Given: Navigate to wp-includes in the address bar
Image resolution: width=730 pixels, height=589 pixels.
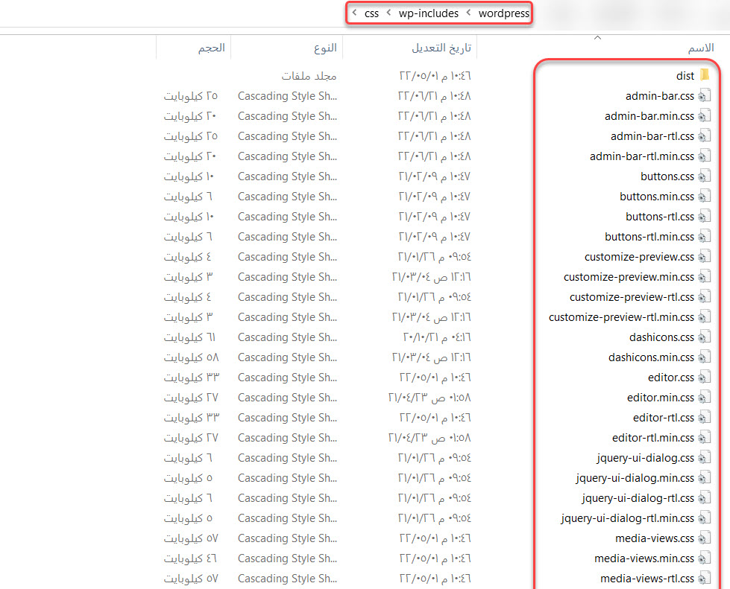Looking at the screenshot, I should coord(429,13).
